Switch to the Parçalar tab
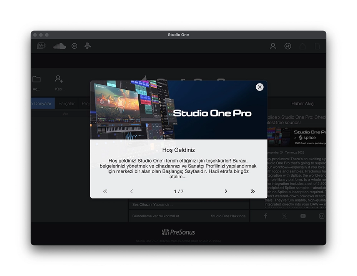This screenshot has height=276, width=357. (x=66, y=103)
